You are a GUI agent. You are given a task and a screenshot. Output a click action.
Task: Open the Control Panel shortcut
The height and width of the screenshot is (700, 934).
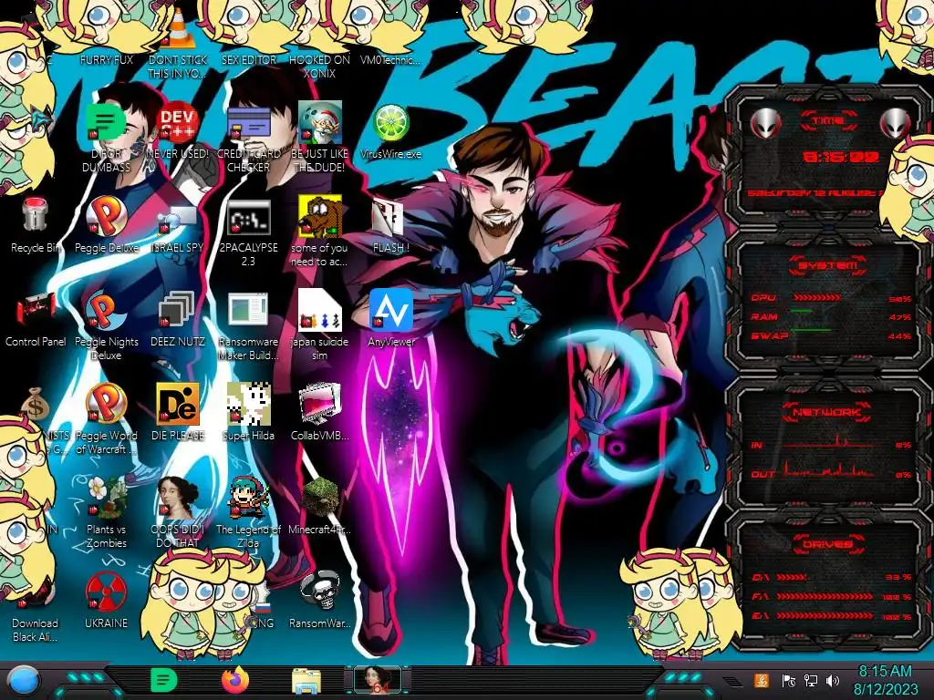[36, 310]
